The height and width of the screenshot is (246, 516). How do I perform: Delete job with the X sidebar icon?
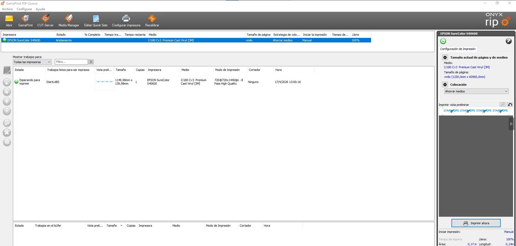coord(7,132)
